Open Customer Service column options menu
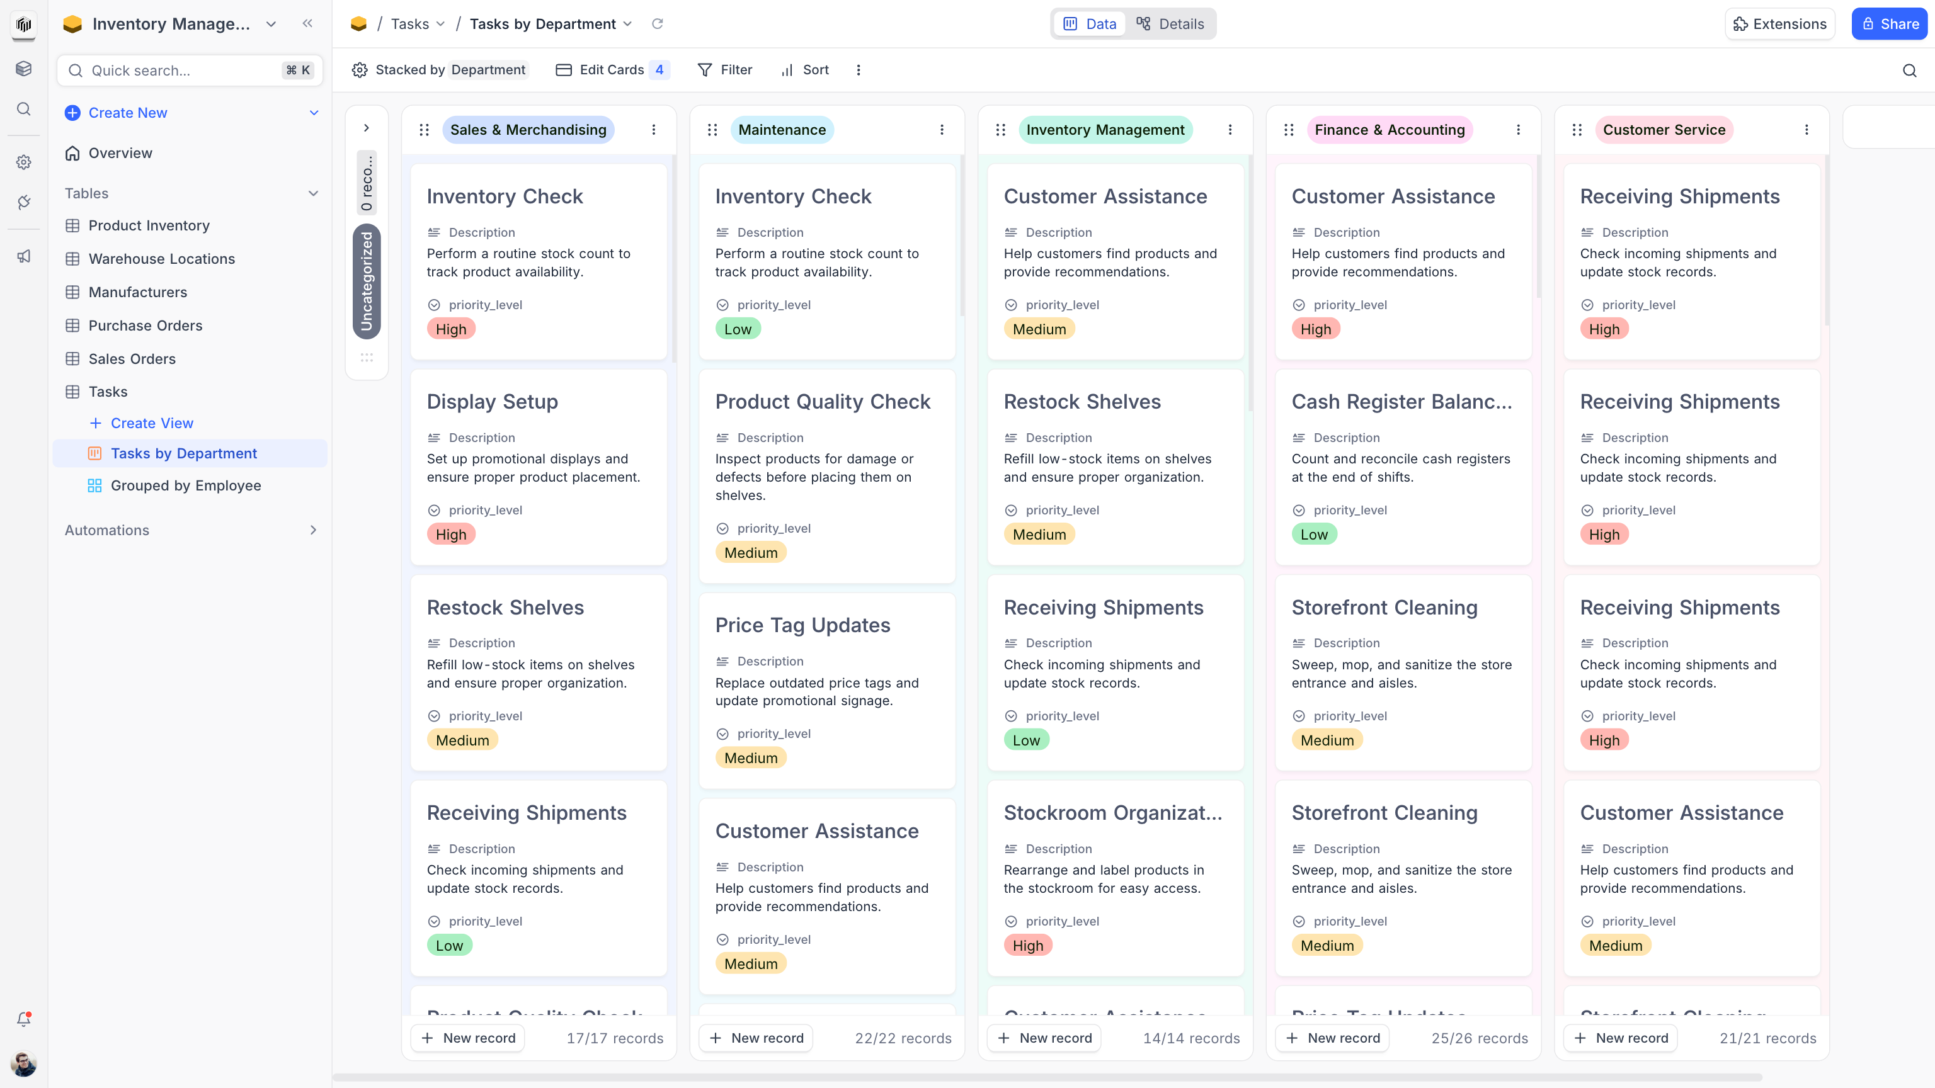This screenshot has height=1088, width=1935. click(x=1807, y=130)
